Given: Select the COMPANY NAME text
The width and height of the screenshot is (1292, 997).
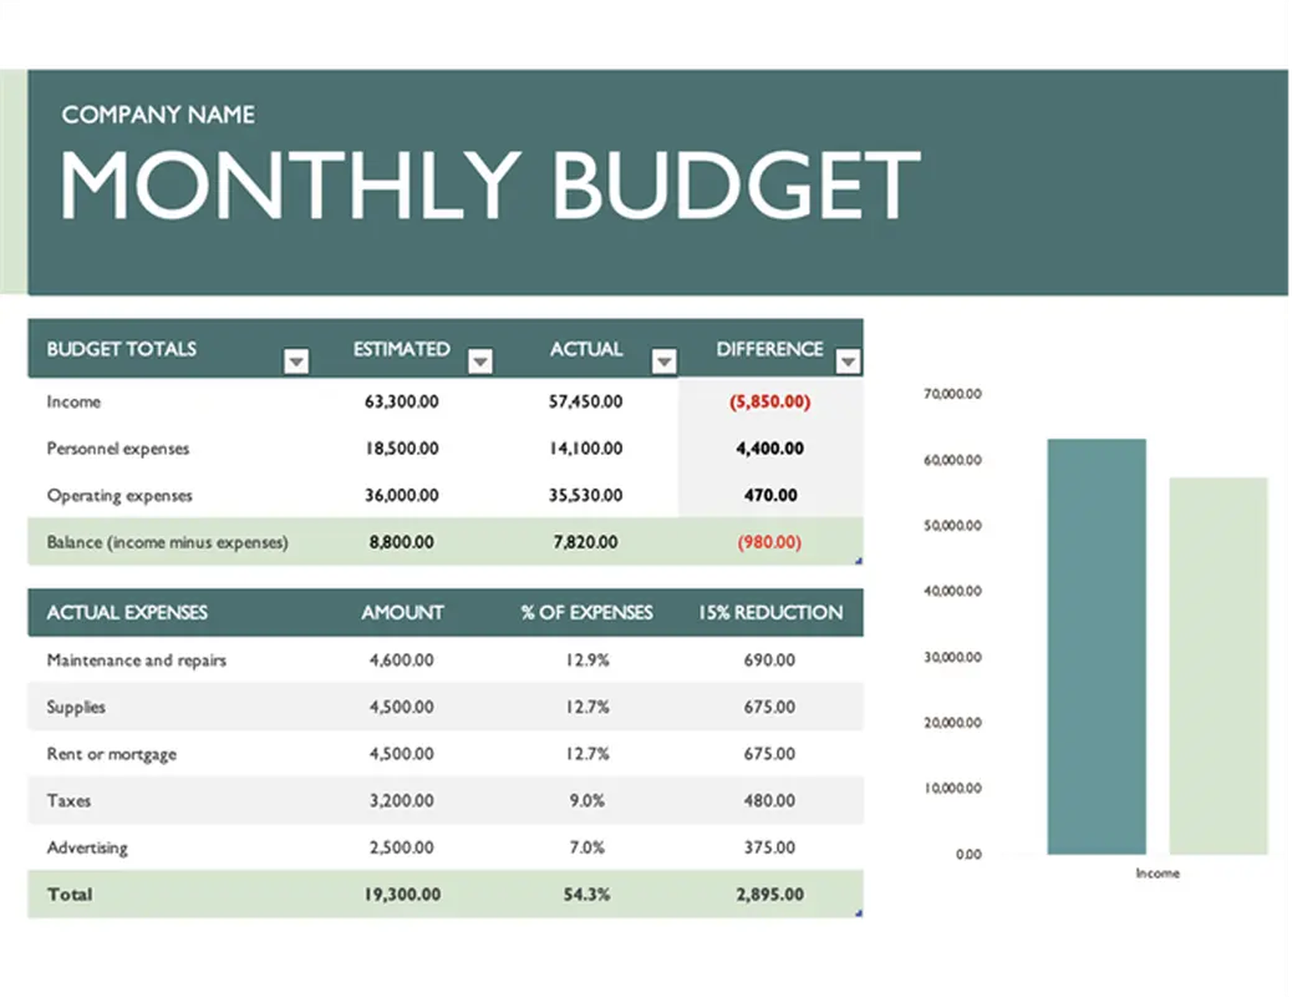Looking at the screenshot, I should [x=158, y=115].
